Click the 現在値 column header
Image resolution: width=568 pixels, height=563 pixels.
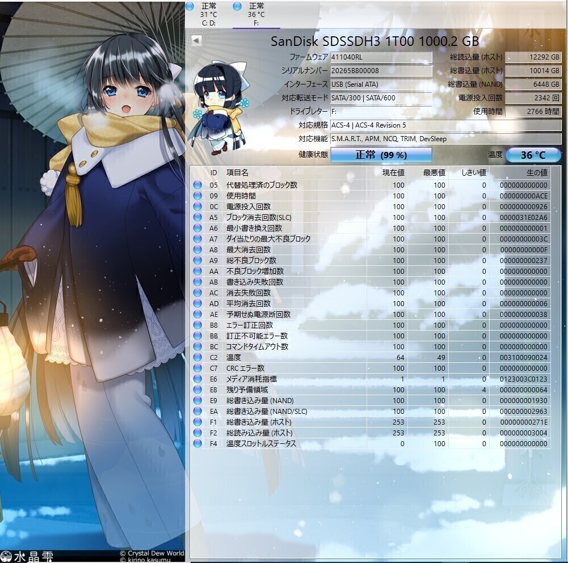point(393,173)
